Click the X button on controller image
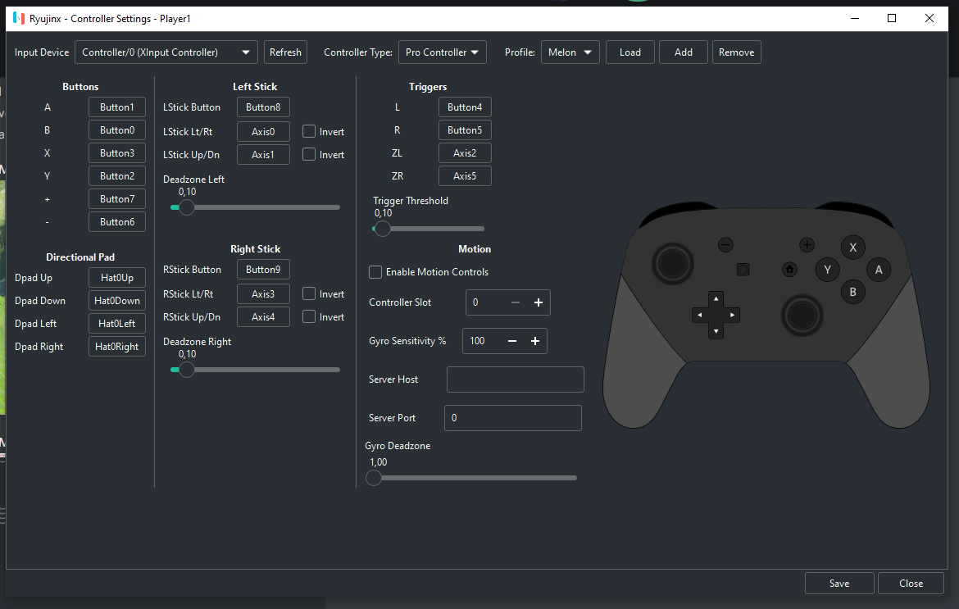 (x=852, y=248)
